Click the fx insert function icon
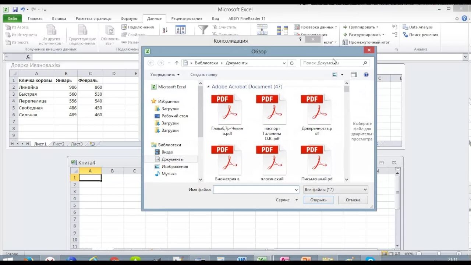Viewport: 471px width, 265px height. pyautogui.click(x=28, y=57)
